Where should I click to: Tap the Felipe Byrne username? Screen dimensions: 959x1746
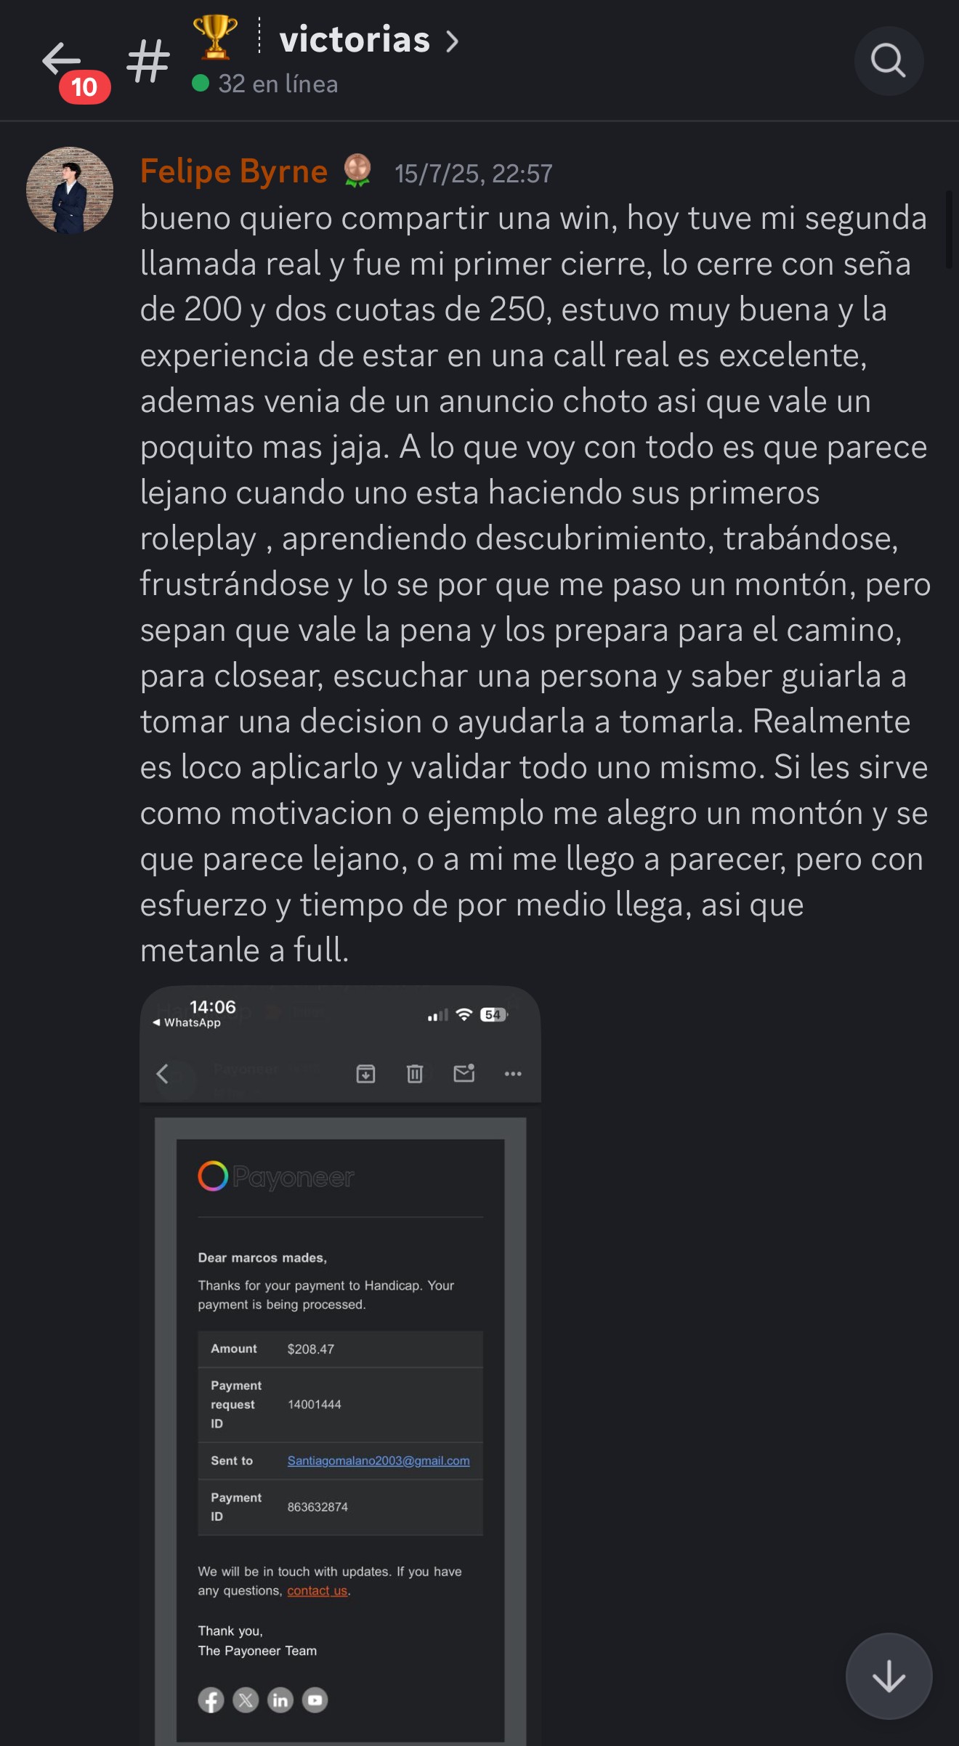[x=233, y=171]
